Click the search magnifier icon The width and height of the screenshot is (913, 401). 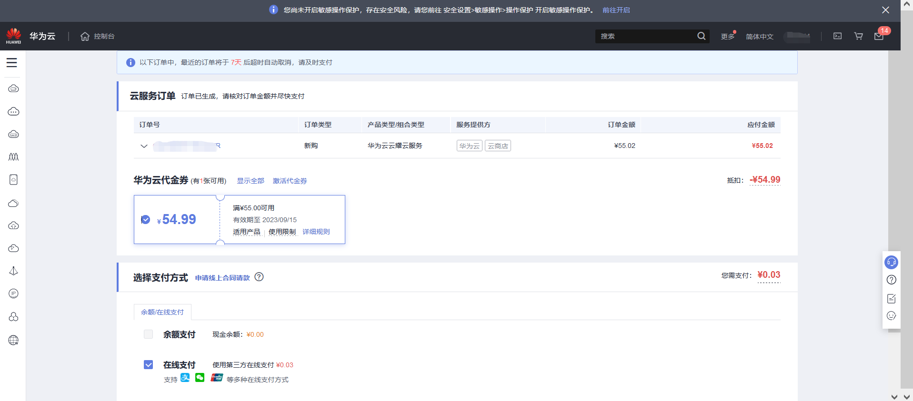(701, 36)
